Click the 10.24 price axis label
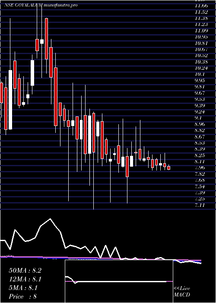The width and height of the screenshot is (216, 303). 201,68
